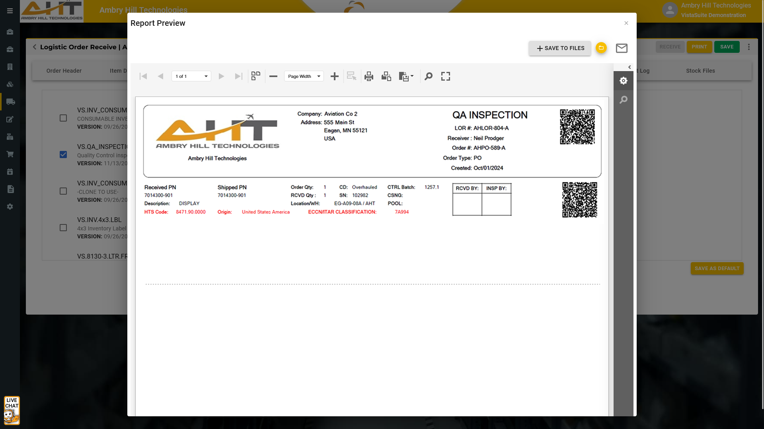Toggle multi-page view mode icon
The image size is (764, 429).
point(256,76)
